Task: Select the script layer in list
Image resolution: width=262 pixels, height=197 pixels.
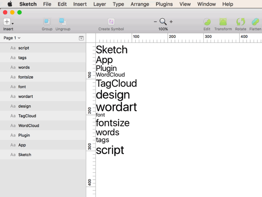Action: [43, 48]
